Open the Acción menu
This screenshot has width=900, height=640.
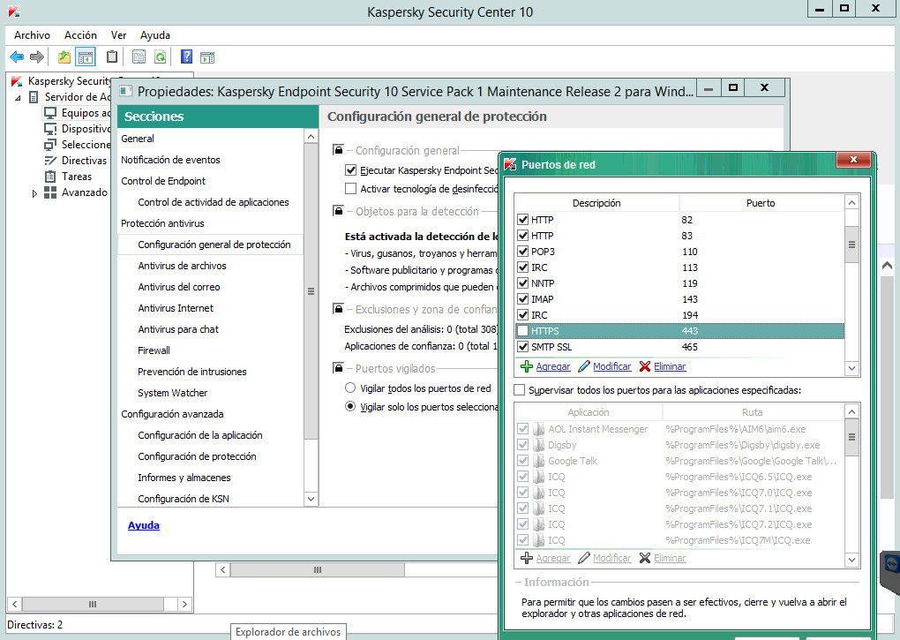pos(80,35)
